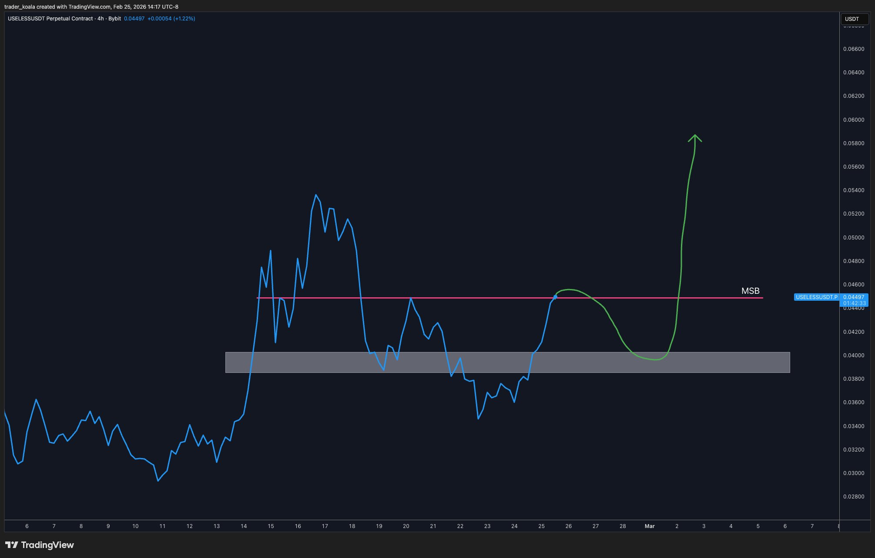Viewport: 875px width, 558px height.
Task: Click the 0.02800 price scale label
Action: tap(853, 497)
